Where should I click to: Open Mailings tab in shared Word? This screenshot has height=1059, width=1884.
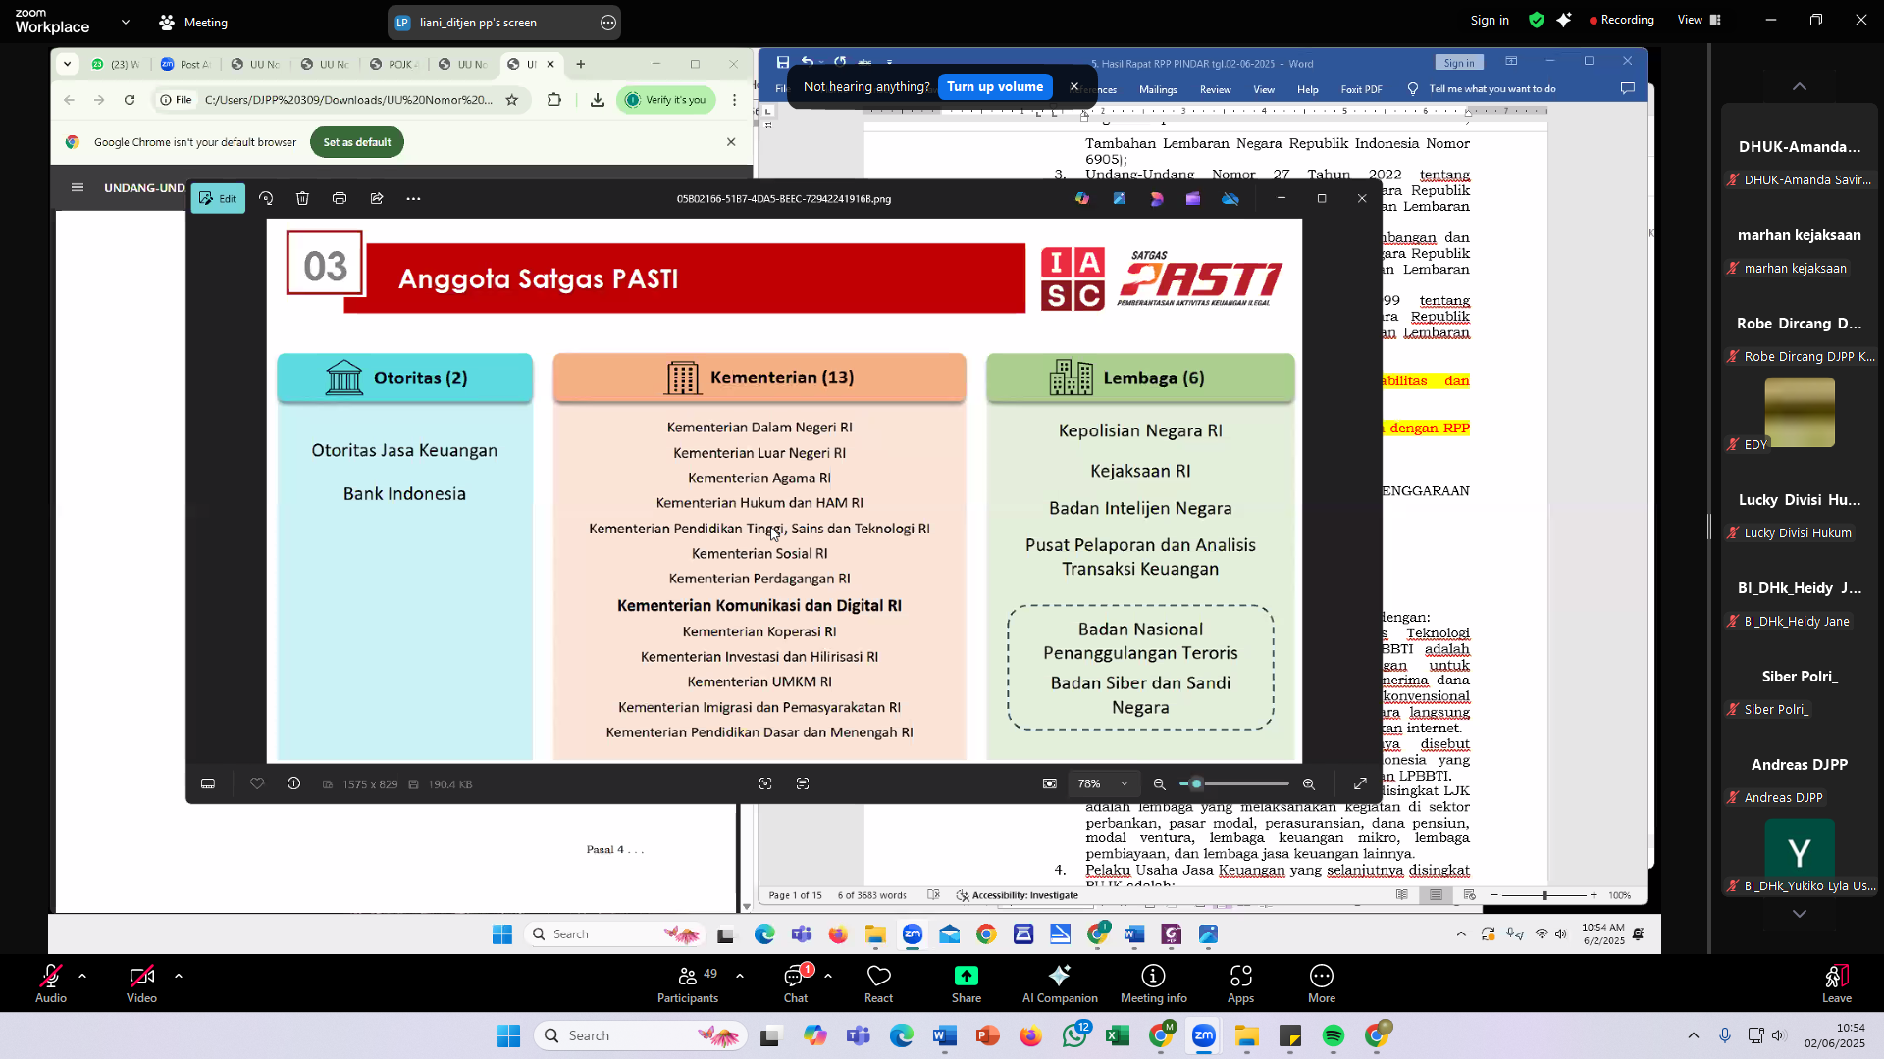[1158, 89]
